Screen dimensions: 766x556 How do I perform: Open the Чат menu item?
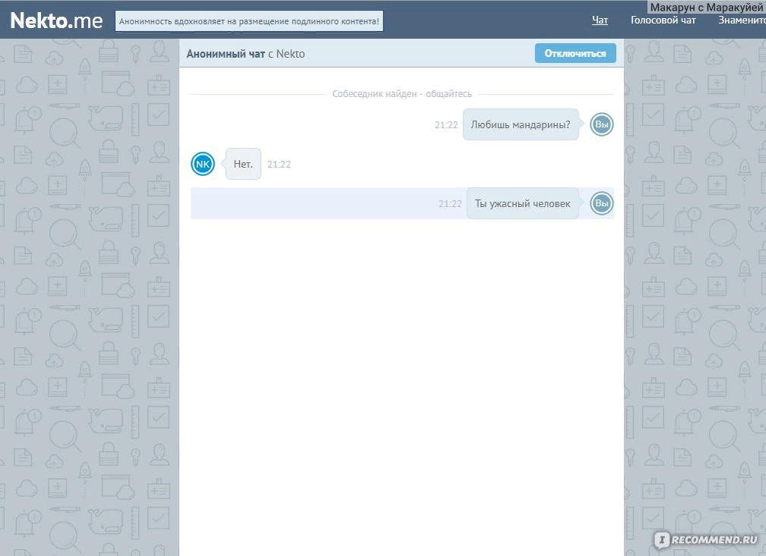600,20
